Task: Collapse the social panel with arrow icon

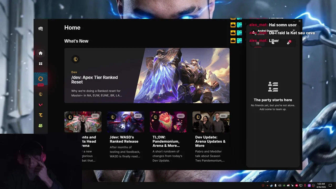Action: pyautogui.click(x=294, y=31)
